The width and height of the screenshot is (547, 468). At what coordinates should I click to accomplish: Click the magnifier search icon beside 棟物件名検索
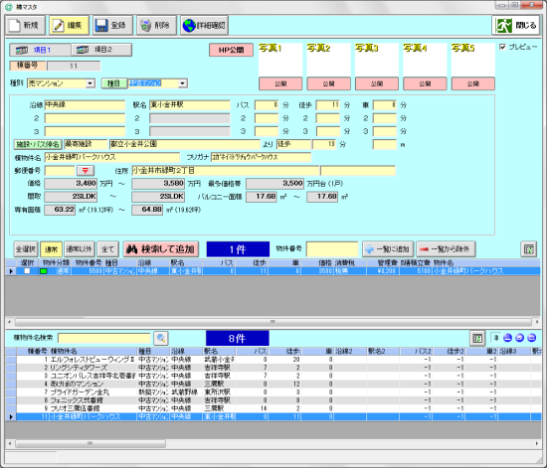pos(161,338)
